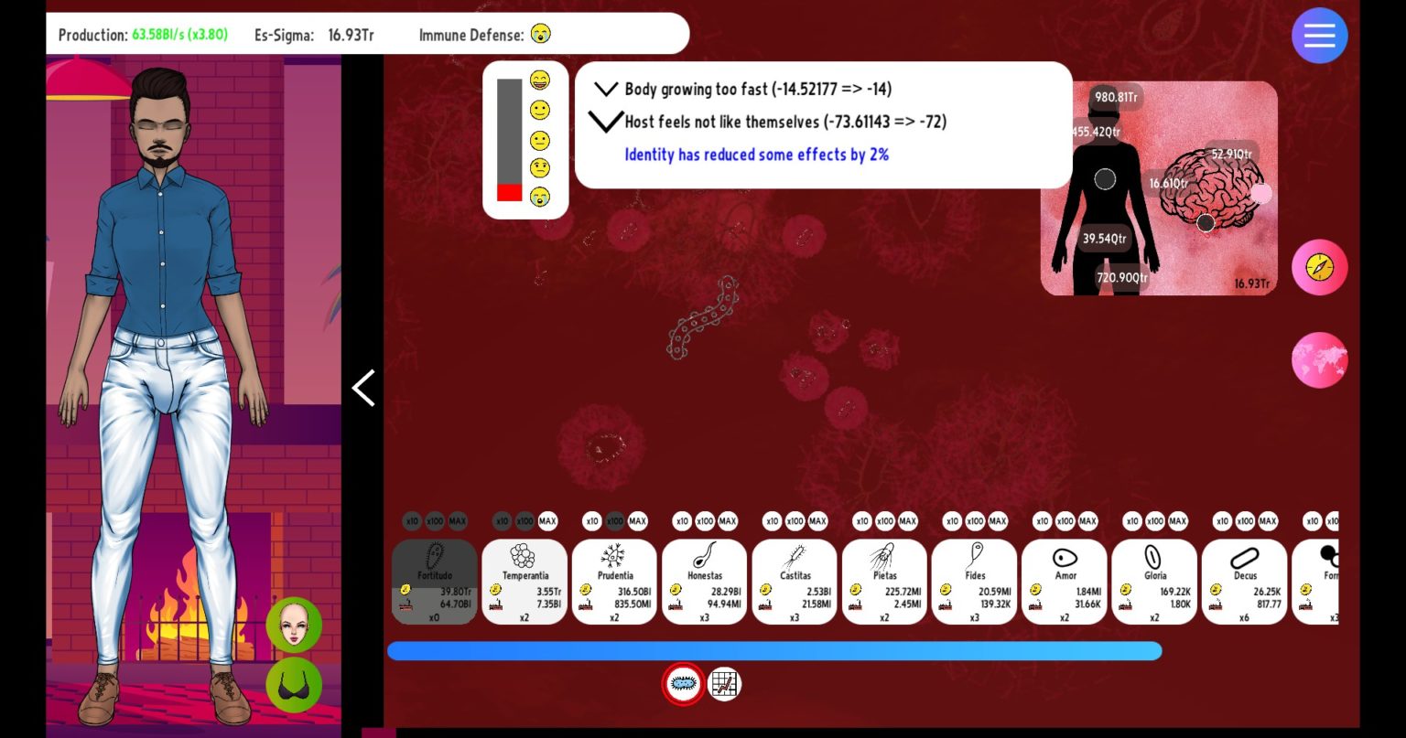
Task: Click the bra clothing icon
Action: click(x=294, y=685)
